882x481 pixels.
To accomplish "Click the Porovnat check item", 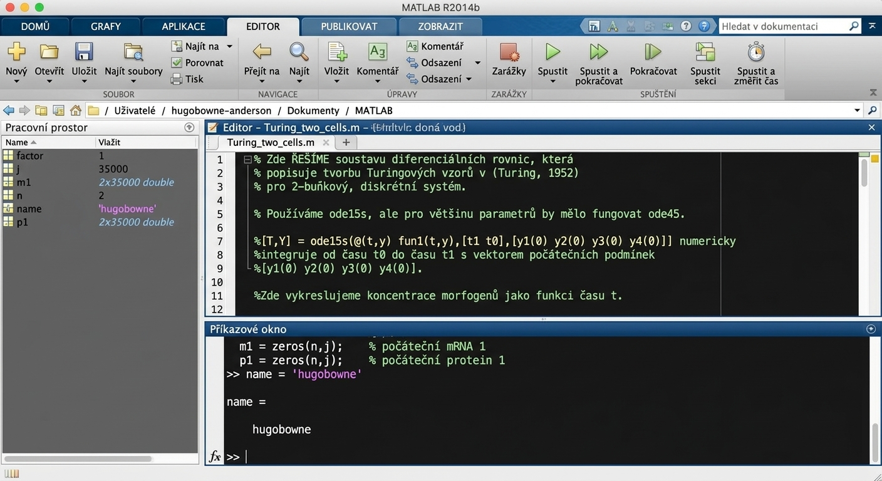I will click(x=197, y=63).
